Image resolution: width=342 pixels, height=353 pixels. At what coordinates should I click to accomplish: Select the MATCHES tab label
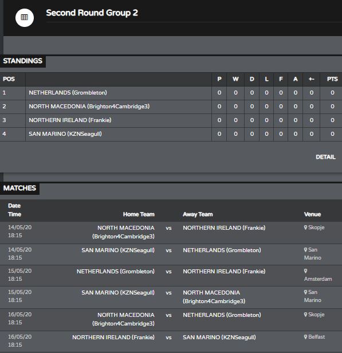tap(19, 188)
